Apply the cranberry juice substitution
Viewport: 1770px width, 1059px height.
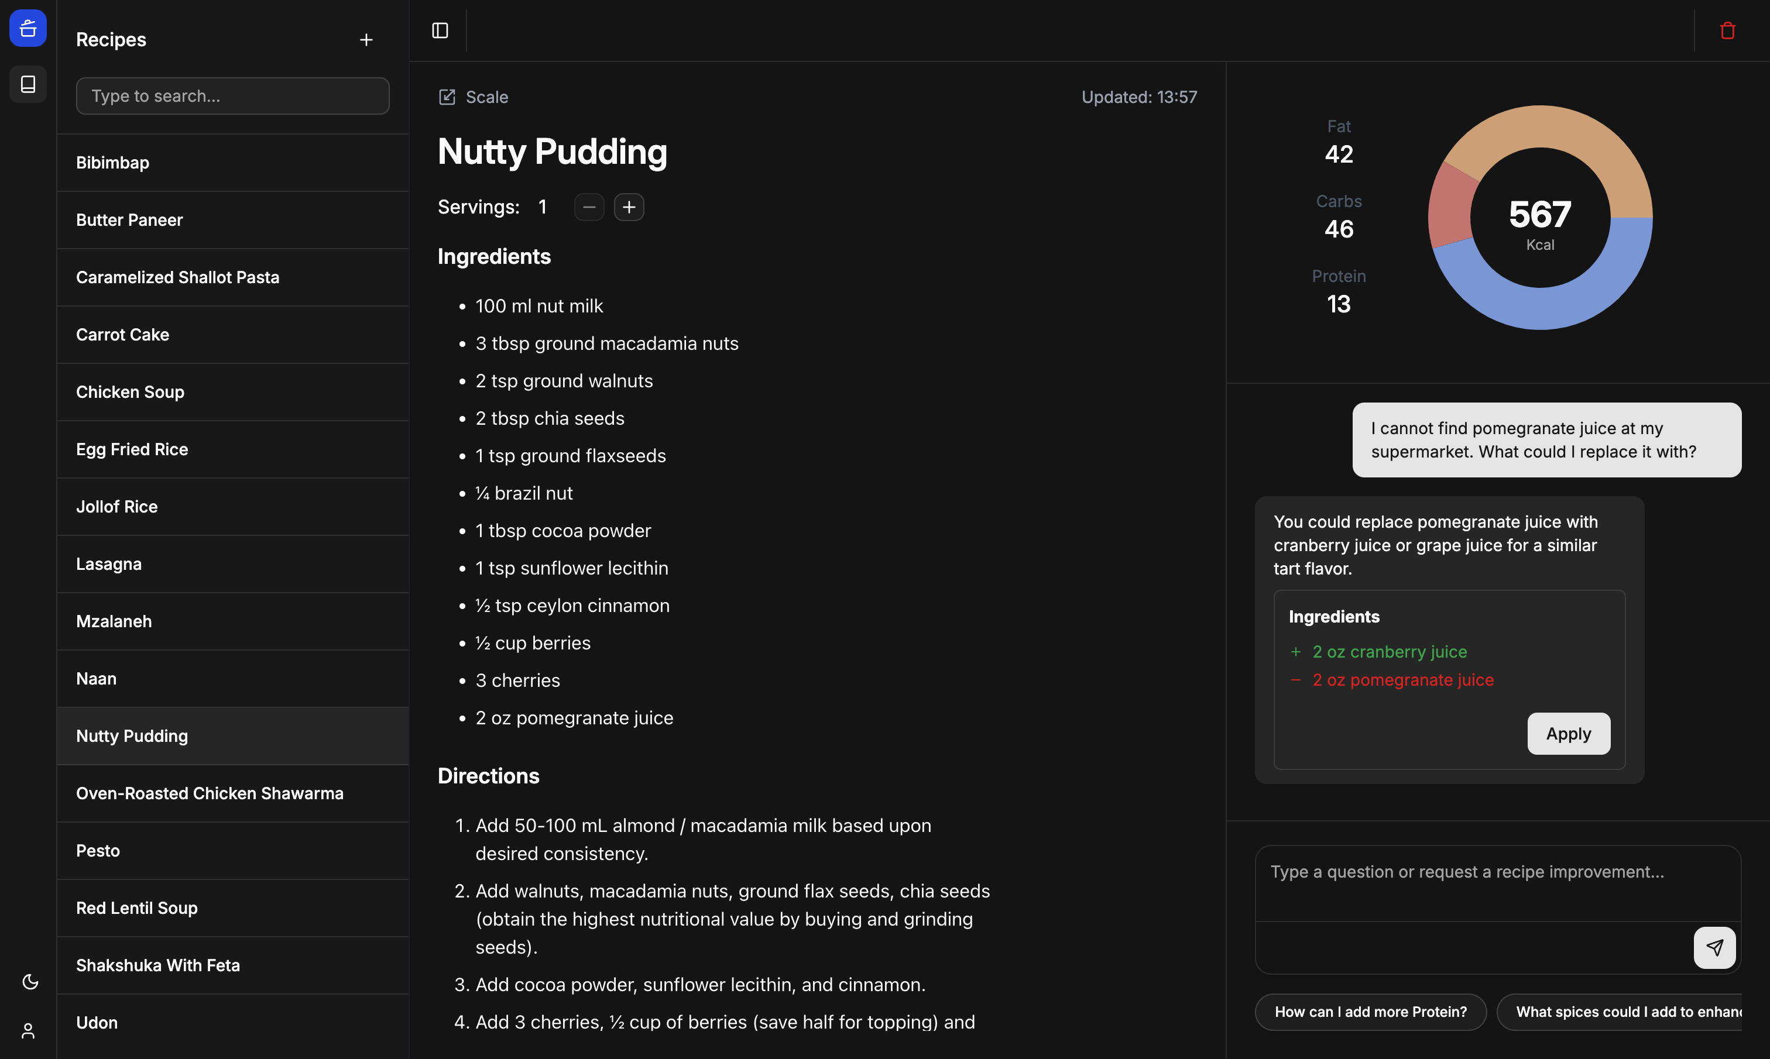coord(1568,734)
